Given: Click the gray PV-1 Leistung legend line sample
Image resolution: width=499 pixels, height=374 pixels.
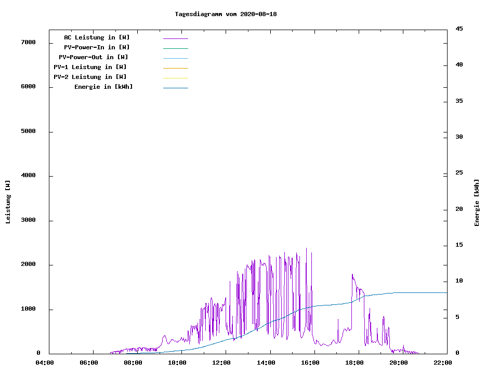Looking at the screenshot, I should coord(175,68).
